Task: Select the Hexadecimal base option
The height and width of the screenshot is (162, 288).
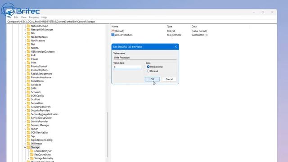Action: [x=148, y=67]
